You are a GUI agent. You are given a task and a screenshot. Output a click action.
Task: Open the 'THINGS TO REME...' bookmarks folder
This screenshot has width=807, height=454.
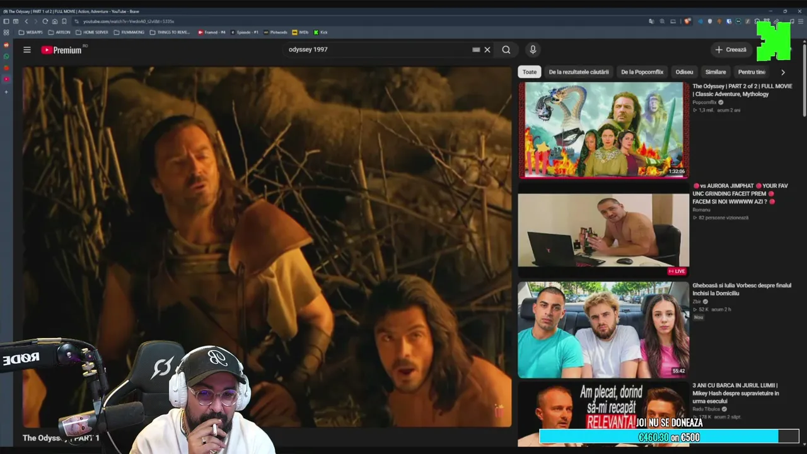170,32
